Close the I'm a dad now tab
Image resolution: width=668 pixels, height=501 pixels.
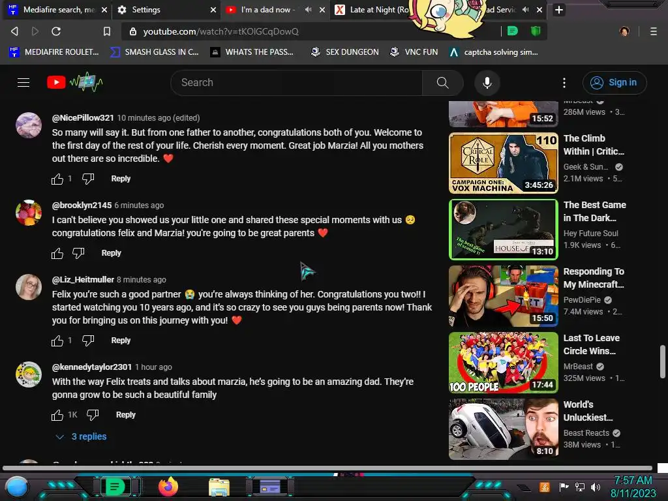click(322, 9)
